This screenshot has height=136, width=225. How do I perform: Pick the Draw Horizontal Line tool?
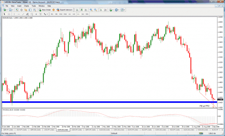(x=19, y=14)
